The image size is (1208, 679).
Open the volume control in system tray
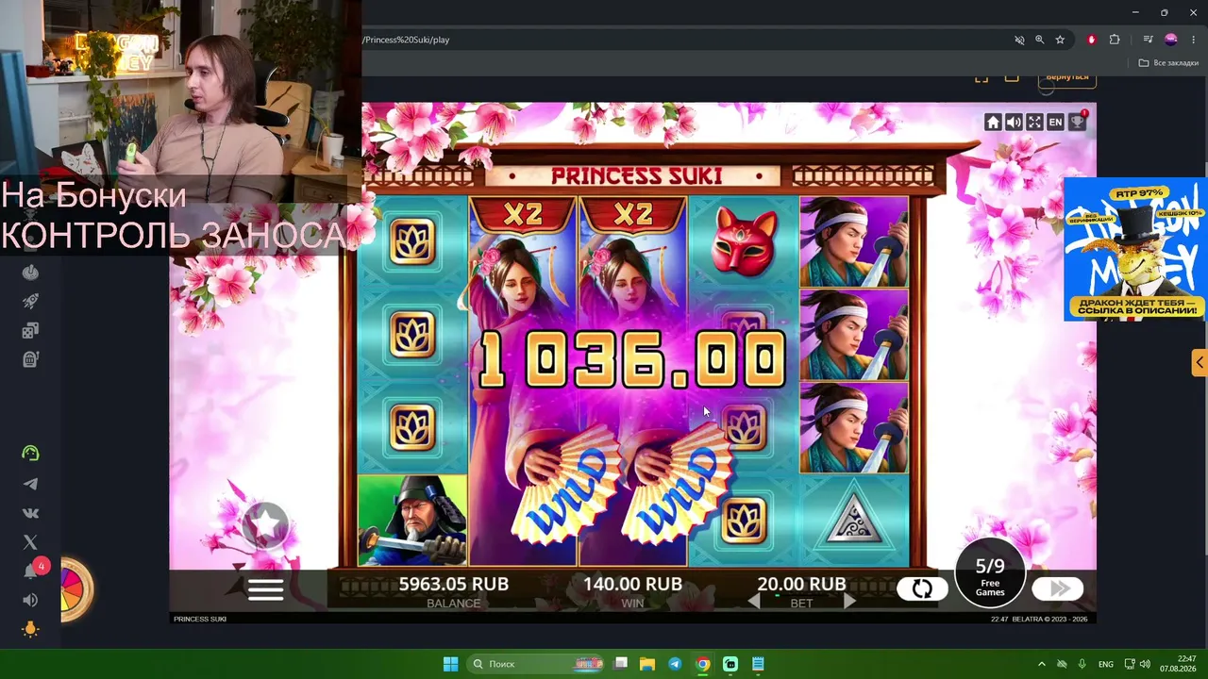tap(1145, 664)
